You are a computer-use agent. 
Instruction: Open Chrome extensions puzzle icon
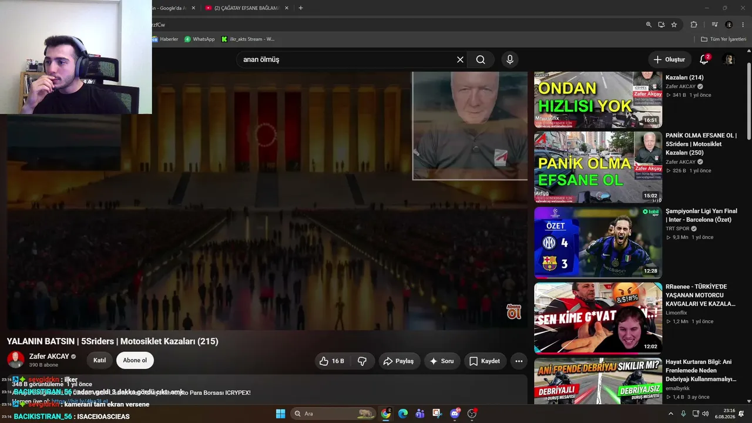694,25
